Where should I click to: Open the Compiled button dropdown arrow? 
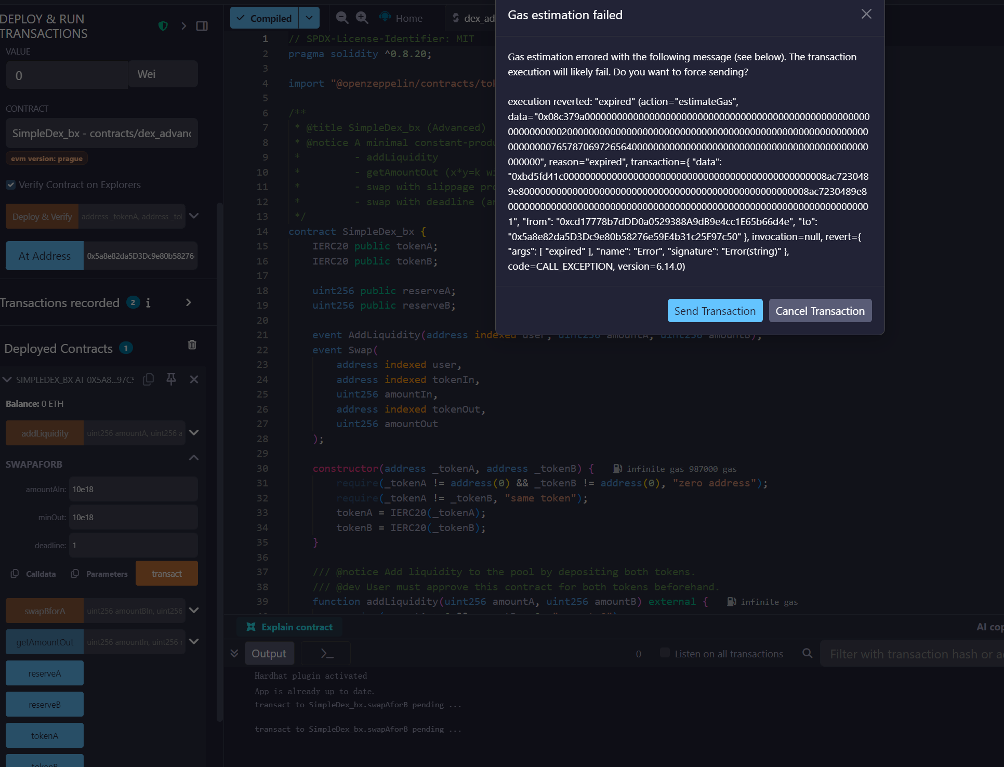[309, 18]
